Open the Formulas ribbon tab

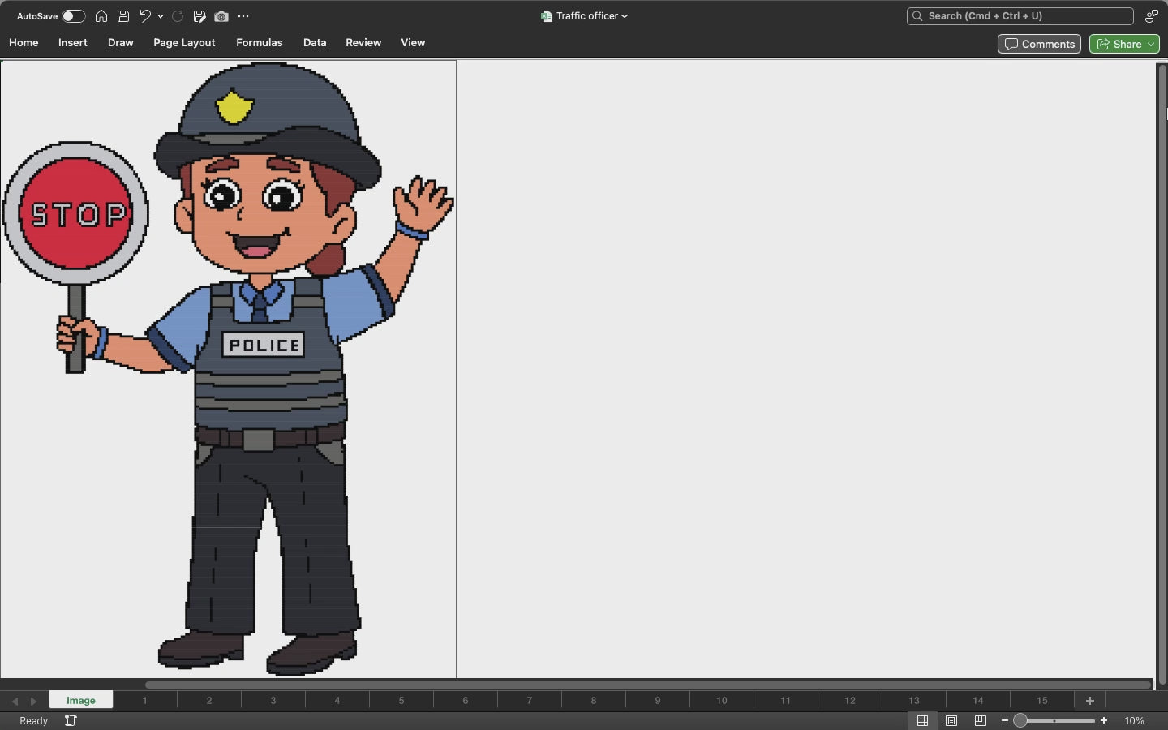[259, 42]
